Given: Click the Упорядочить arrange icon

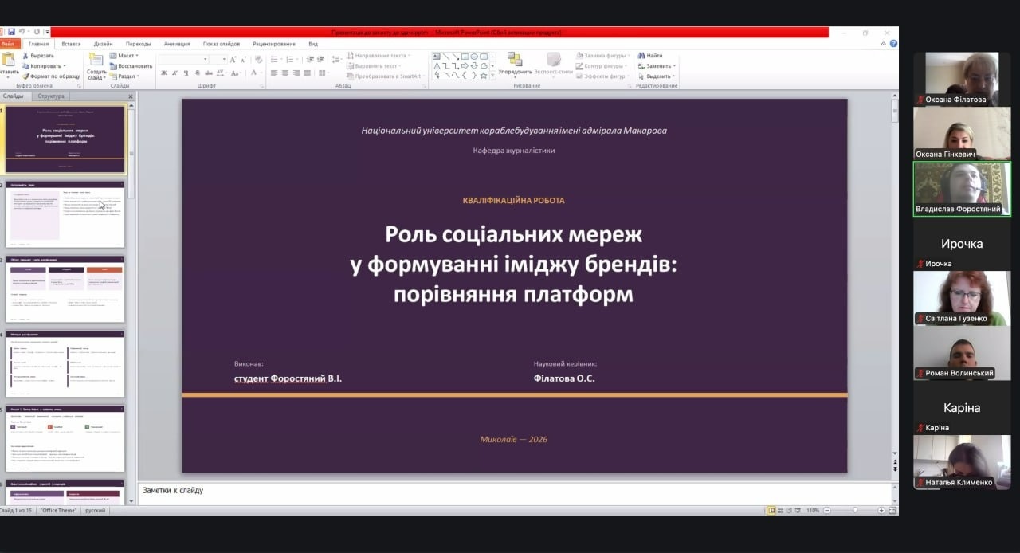Looking at the screenshot, I should pyautogui.click(x=515, y=60).
